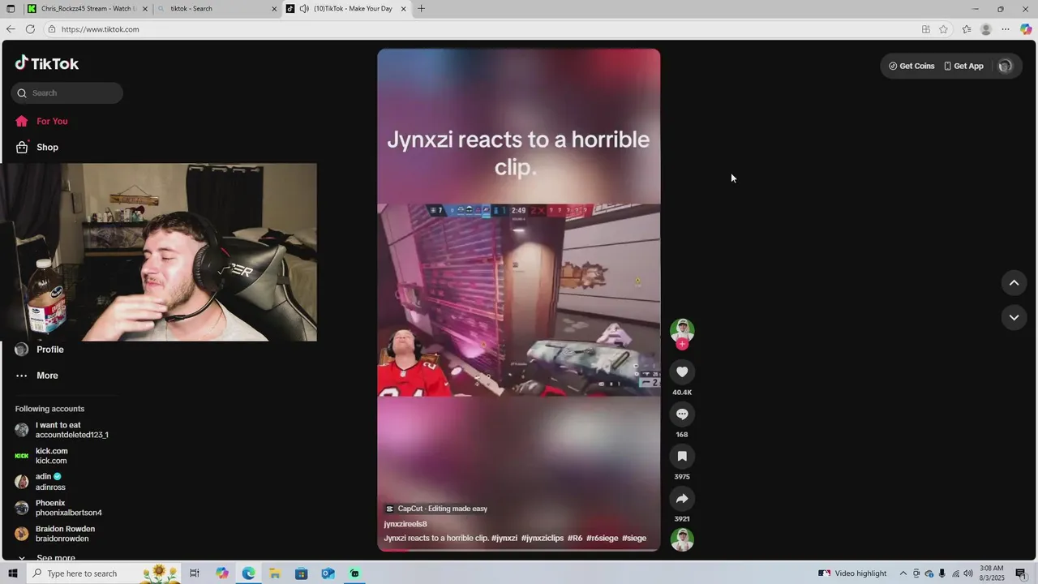Image resolution: width=1038 pixels, height=584 pixels.
Task: Open the TikTok Shop page
Action: click(x=37, y=147)
